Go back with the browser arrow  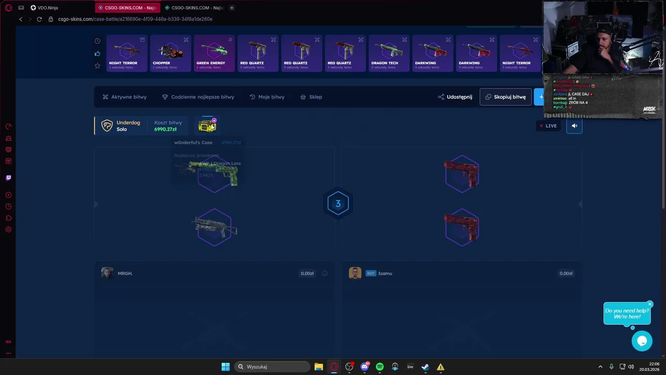coord(21,19)
